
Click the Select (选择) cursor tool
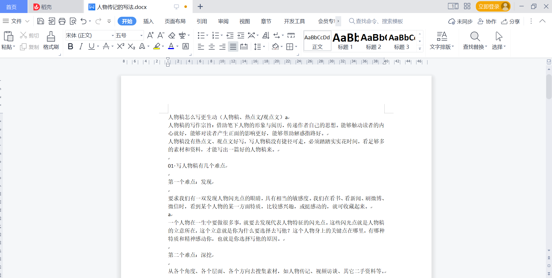pos(499,40)
